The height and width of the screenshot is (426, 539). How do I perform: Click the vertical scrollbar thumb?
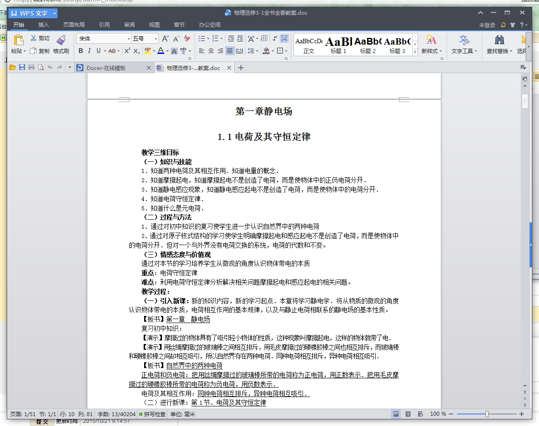(525, 101)
